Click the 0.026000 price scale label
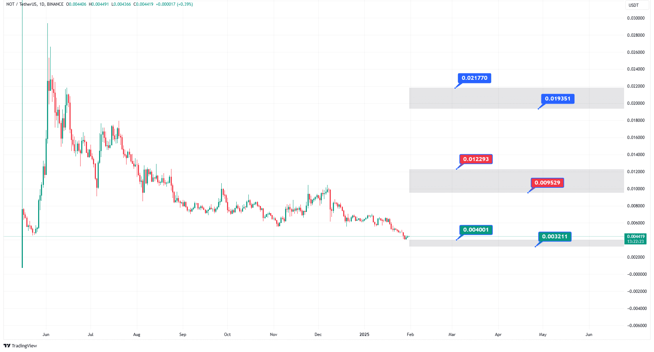 [636, 52]
